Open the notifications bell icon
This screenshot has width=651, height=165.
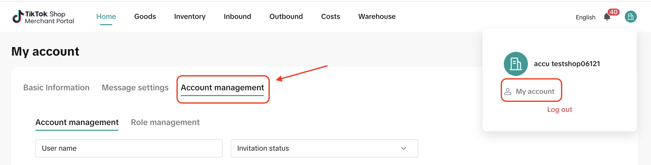point(607,17)
